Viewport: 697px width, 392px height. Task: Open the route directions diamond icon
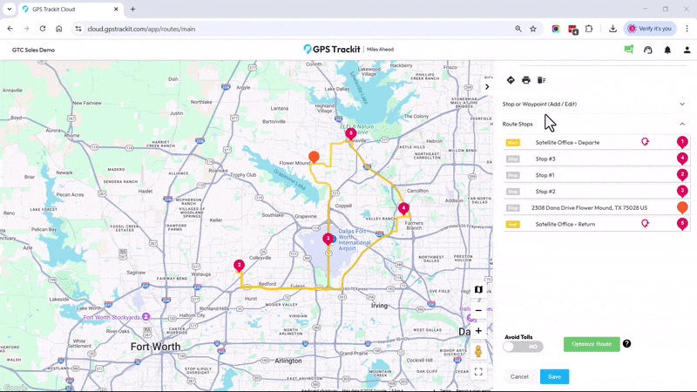pos(511,80)
